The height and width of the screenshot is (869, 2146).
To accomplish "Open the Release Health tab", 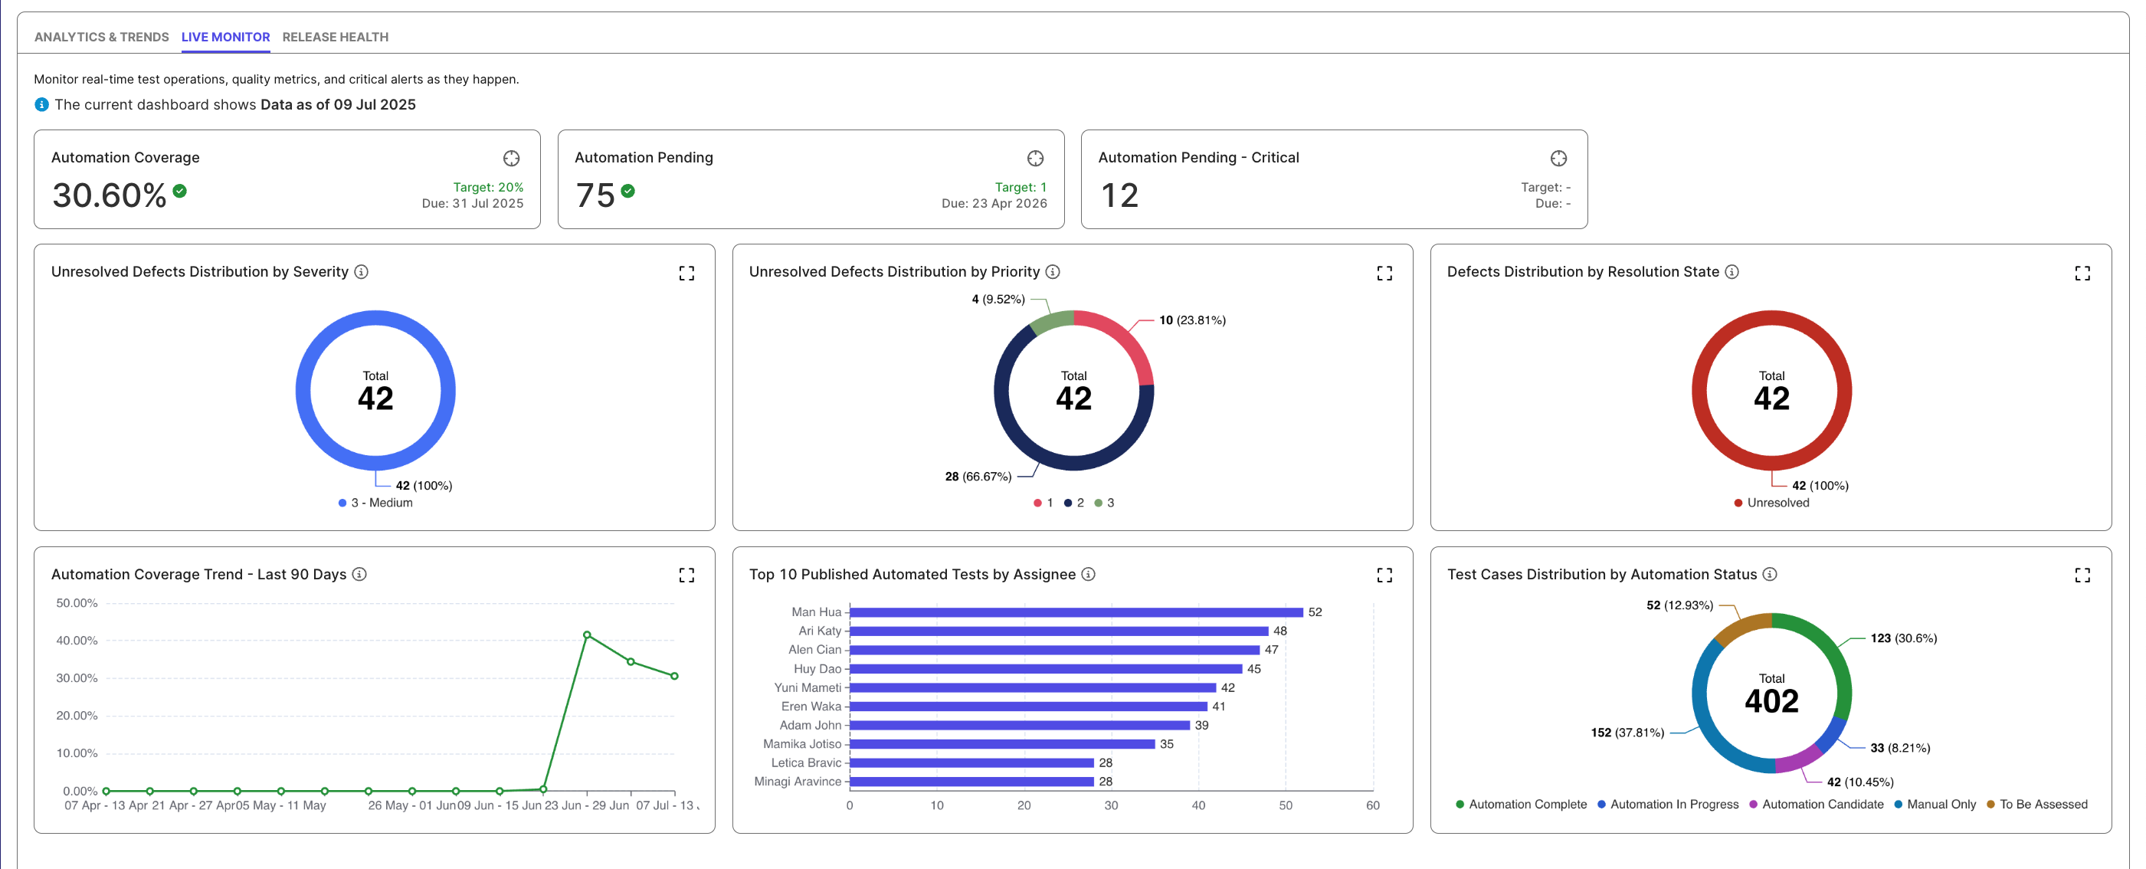I will coord(335,37).
